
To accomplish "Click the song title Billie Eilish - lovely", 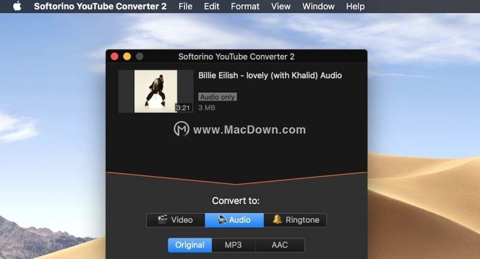I will [x=270, y=76].
